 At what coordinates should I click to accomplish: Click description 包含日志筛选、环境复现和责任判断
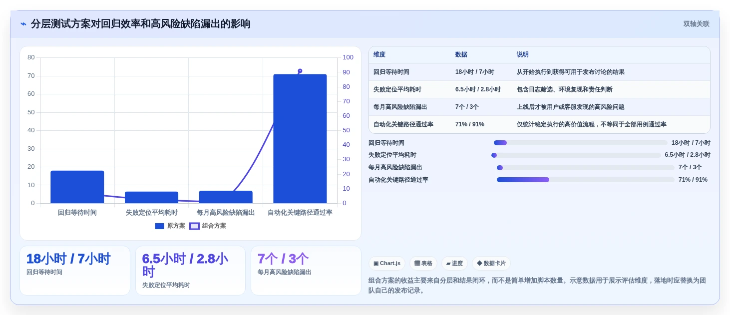tap(564, 89)
